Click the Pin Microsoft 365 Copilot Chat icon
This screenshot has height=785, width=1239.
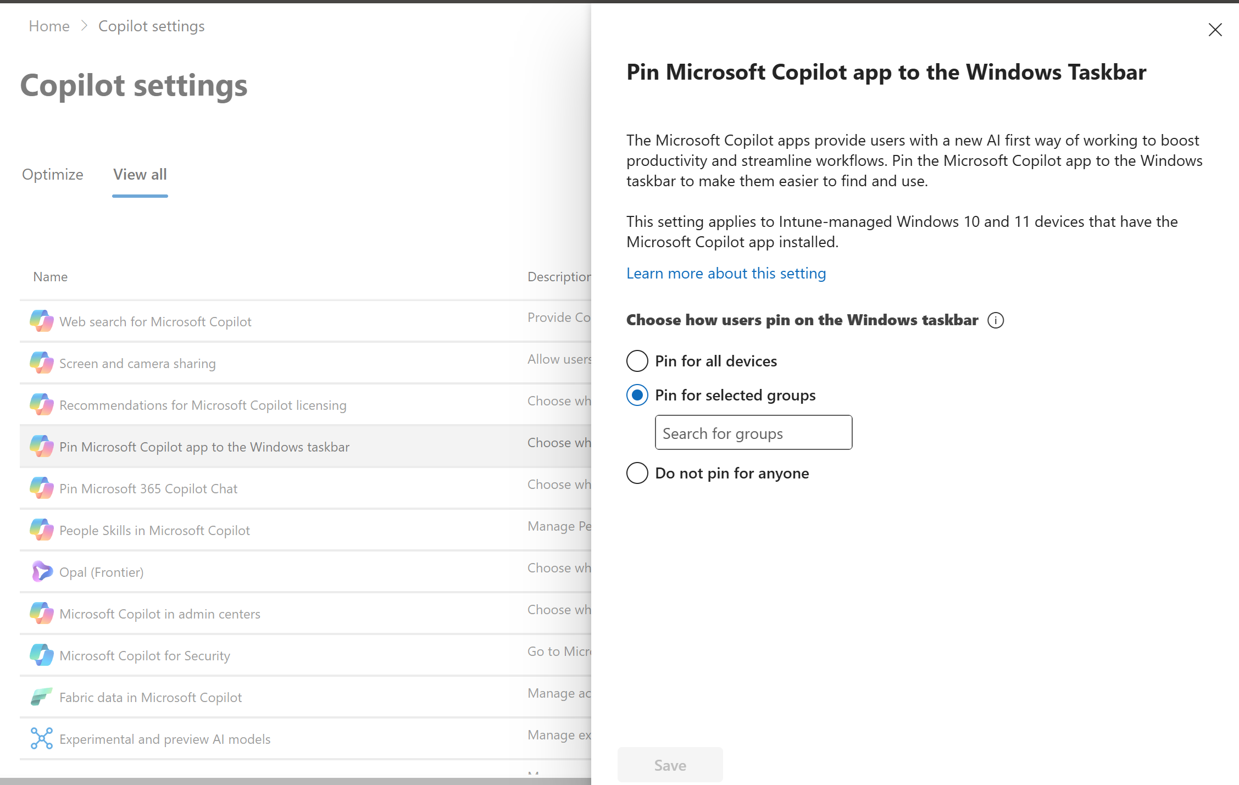(x=42, y=488)
